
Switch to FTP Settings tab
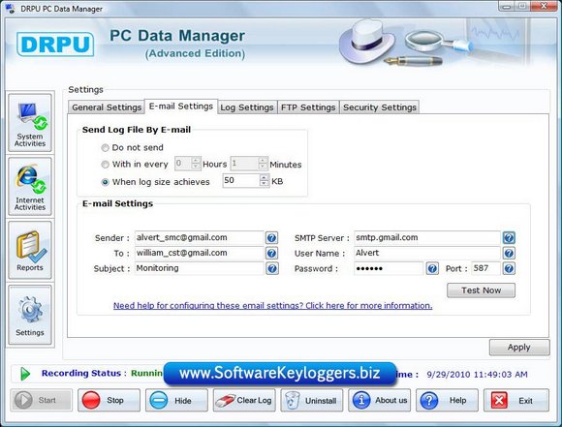[x=308, y=107]
